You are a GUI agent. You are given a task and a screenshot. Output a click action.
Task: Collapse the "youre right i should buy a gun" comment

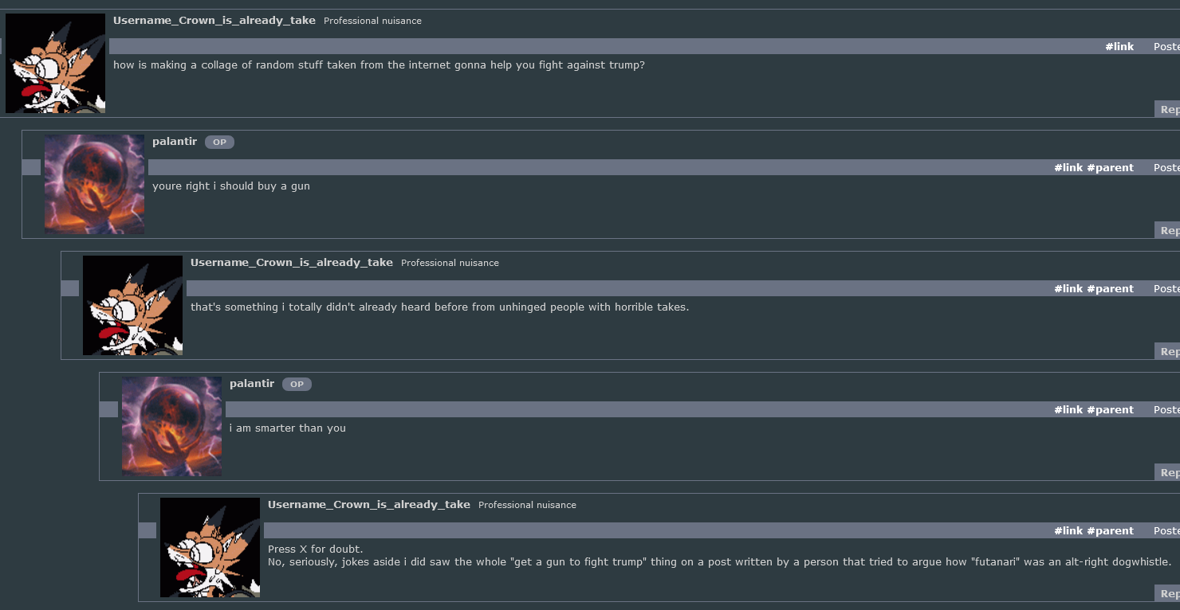[x=31, y=167]
